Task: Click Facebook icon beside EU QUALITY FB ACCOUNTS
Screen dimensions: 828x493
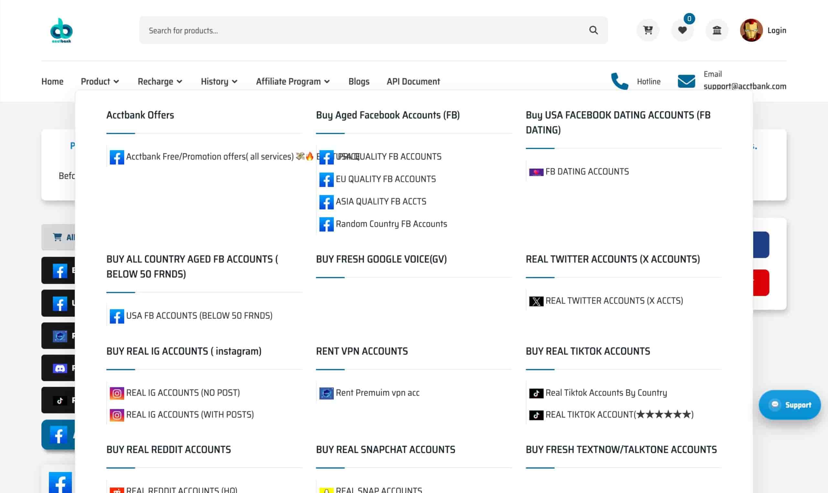Action: tap(326, 180)
